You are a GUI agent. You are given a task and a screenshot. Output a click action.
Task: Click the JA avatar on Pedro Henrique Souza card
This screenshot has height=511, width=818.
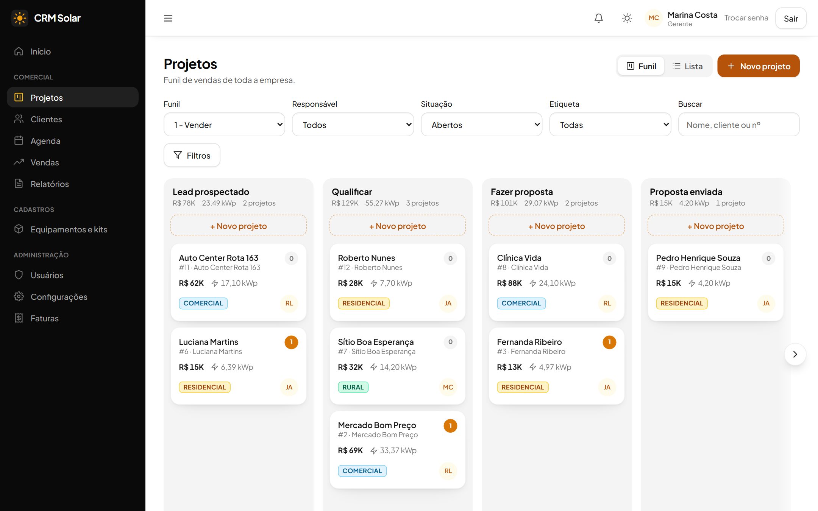coord(766,303)
